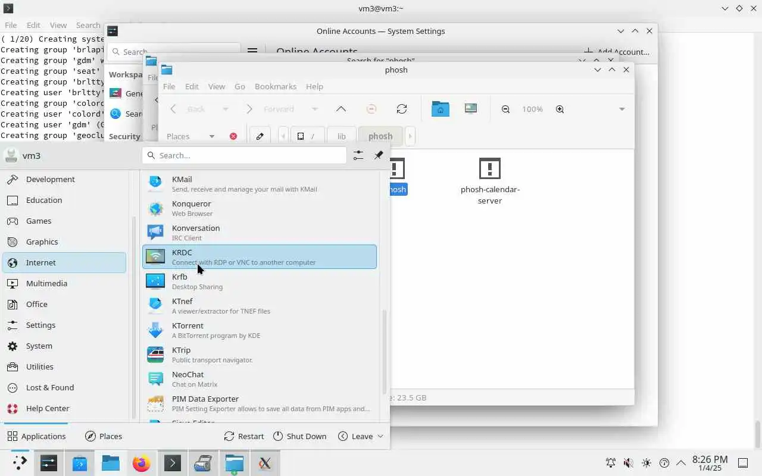Open Konqueror web browser
Viewport: 762px width, 476px height.
[x=260, y=208]
